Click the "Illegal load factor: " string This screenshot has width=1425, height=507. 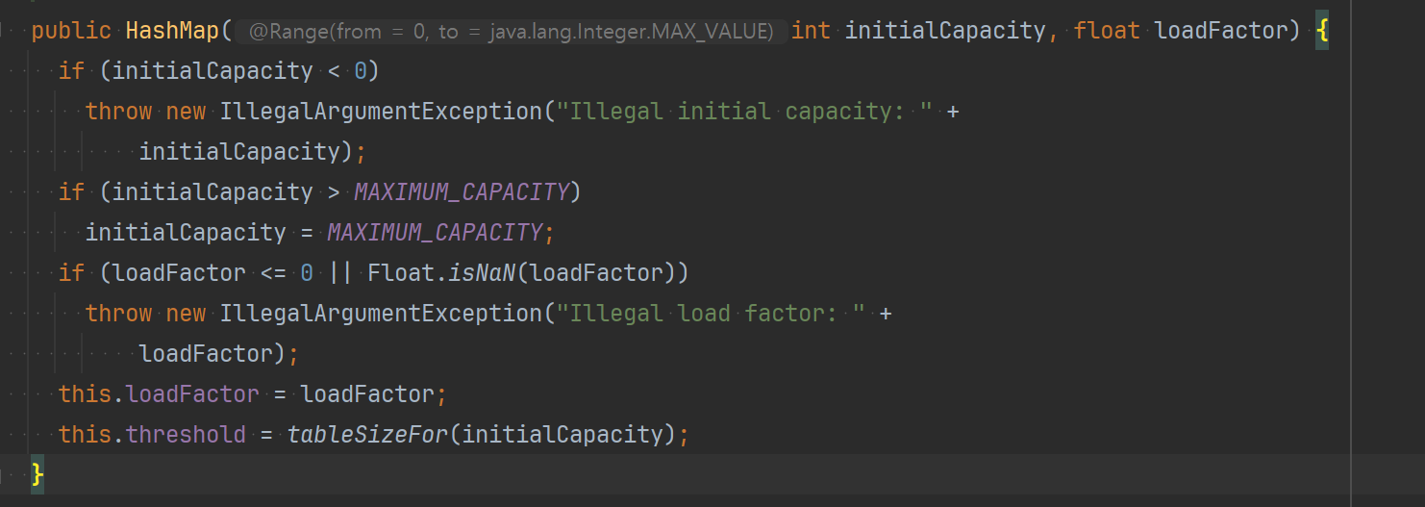(x=711, y=314)
